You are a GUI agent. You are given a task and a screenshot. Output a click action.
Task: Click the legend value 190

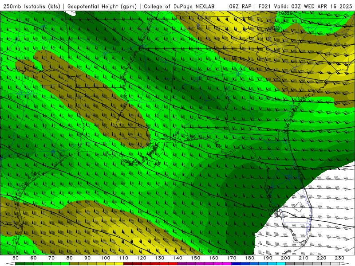(x=268, y=258)
